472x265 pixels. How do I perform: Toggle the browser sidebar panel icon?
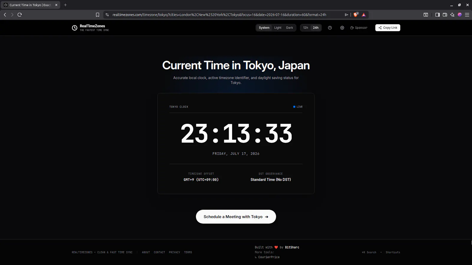coord(437,15)
